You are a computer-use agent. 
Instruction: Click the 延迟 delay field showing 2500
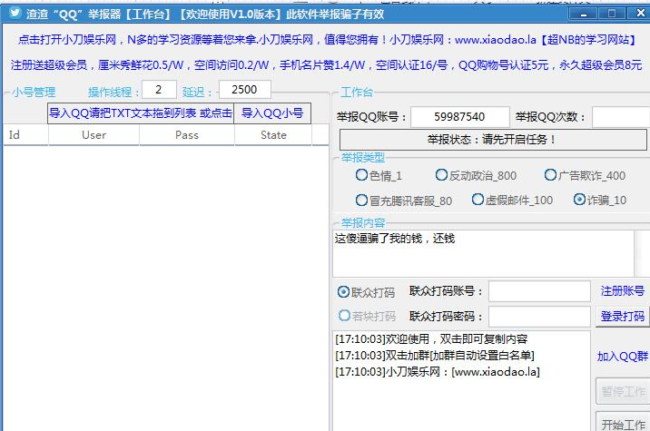coord(245,90)
